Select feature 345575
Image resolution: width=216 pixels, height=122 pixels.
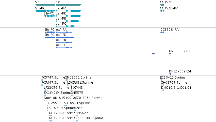tap(72, 95)
